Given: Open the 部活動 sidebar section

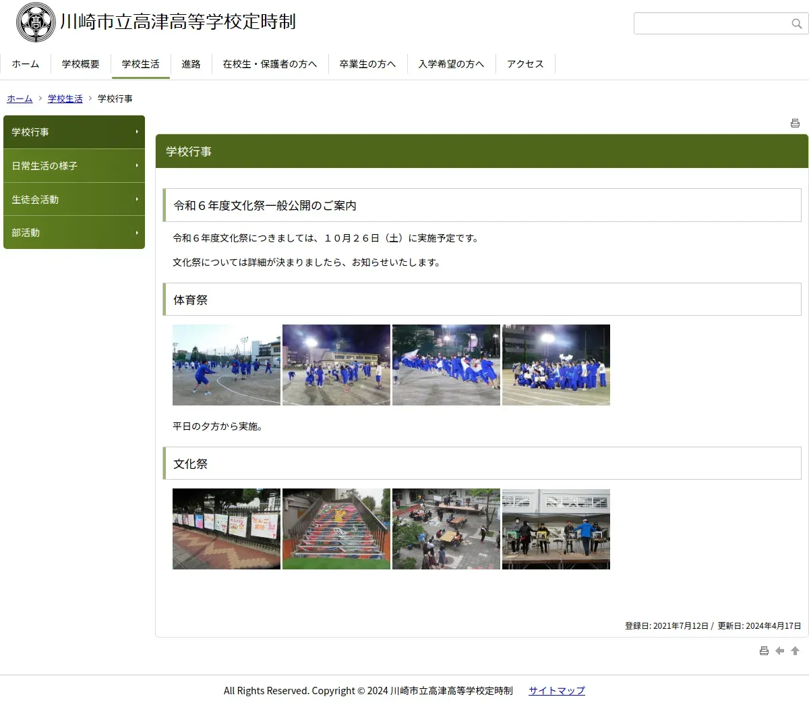Looking at the screenshot, I should click(74, 233).
